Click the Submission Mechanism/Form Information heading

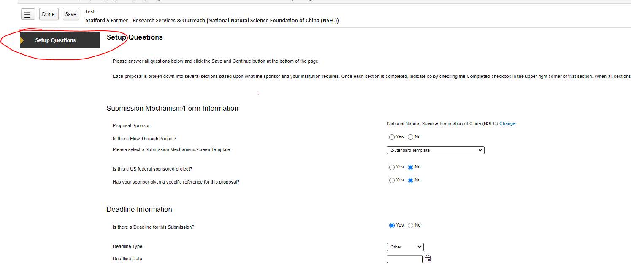pos(172,109)
